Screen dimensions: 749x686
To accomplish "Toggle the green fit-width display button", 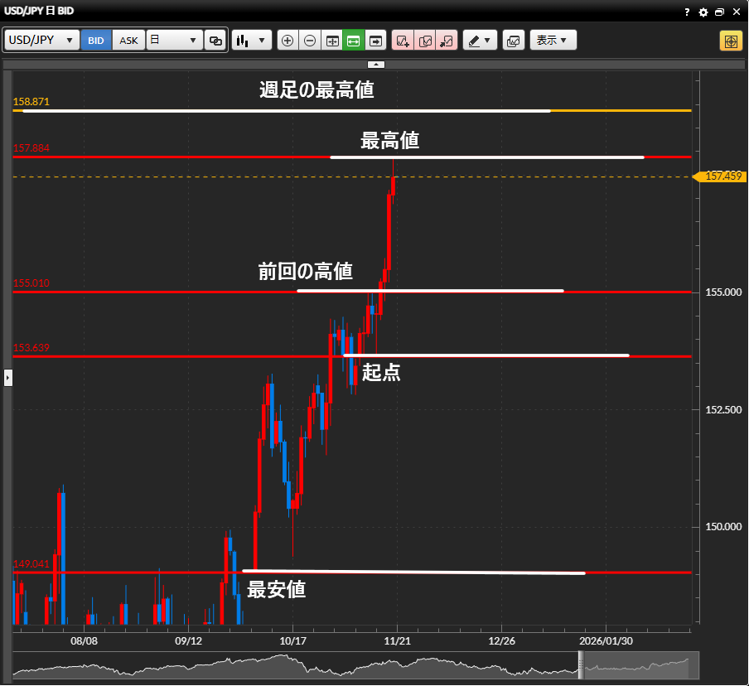I will [x=354, y=41].
